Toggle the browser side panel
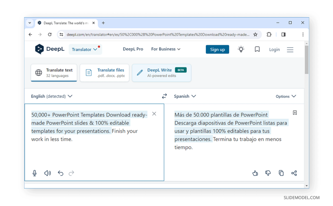The width and height of the screenshot is (333, 206). (283, 34)
